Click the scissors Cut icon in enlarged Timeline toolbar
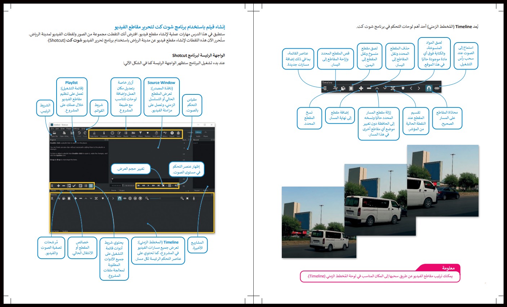The width and height of the screenshot is (507, 307). tap(335, 88)
